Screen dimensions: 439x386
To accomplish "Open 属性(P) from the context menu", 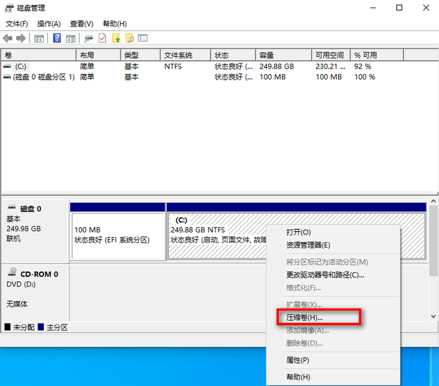I will (333, 360).
